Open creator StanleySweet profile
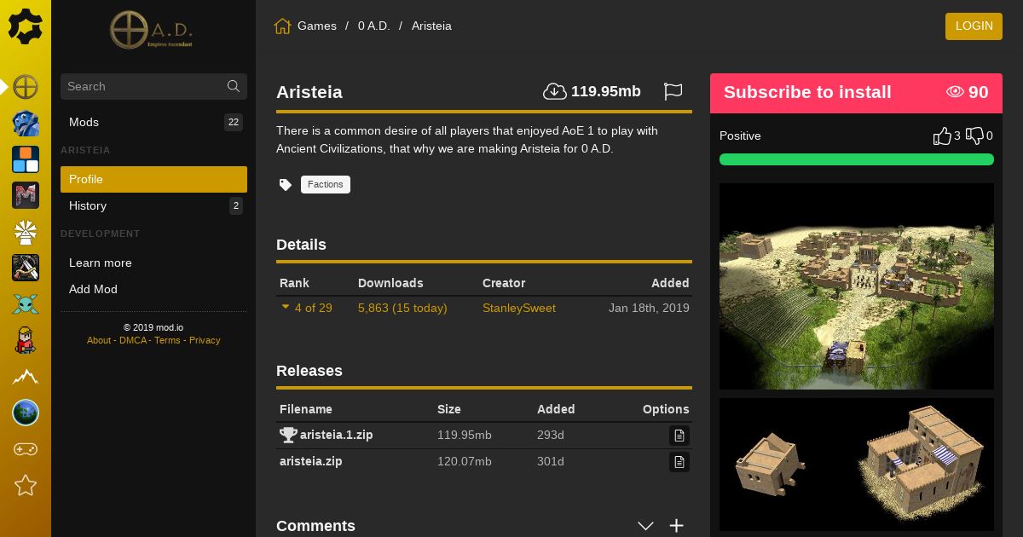 coord(519,308)
